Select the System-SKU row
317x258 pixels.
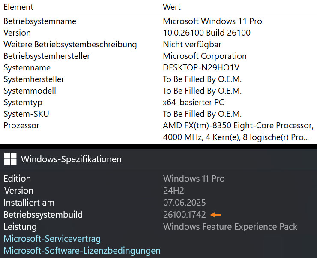point(27,114)
